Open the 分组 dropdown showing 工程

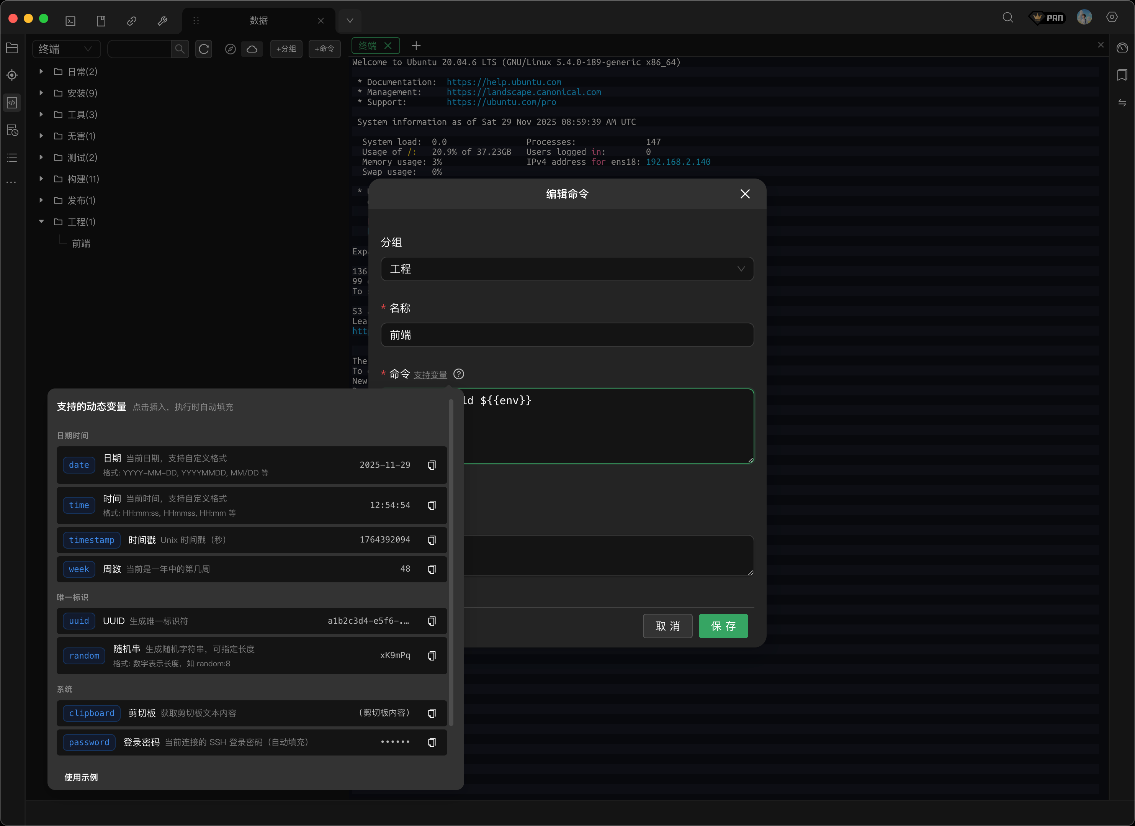click(566, 269)
